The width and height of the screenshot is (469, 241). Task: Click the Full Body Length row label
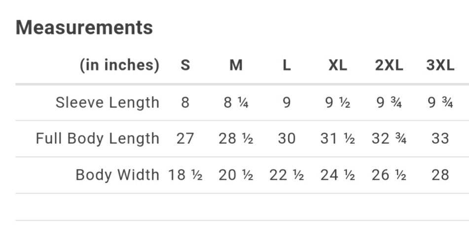[97, 138]
